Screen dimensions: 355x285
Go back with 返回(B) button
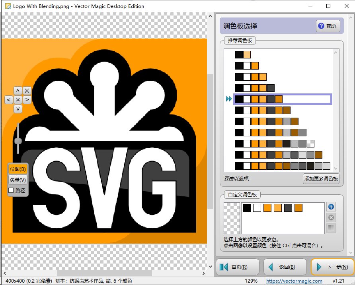click(285, 267)
